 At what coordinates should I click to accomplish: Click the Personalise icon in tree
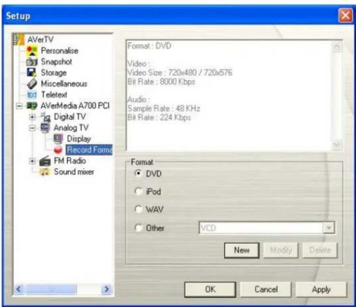point(32,51)
